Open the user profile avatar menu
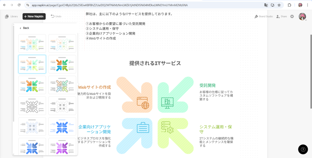 302,16
